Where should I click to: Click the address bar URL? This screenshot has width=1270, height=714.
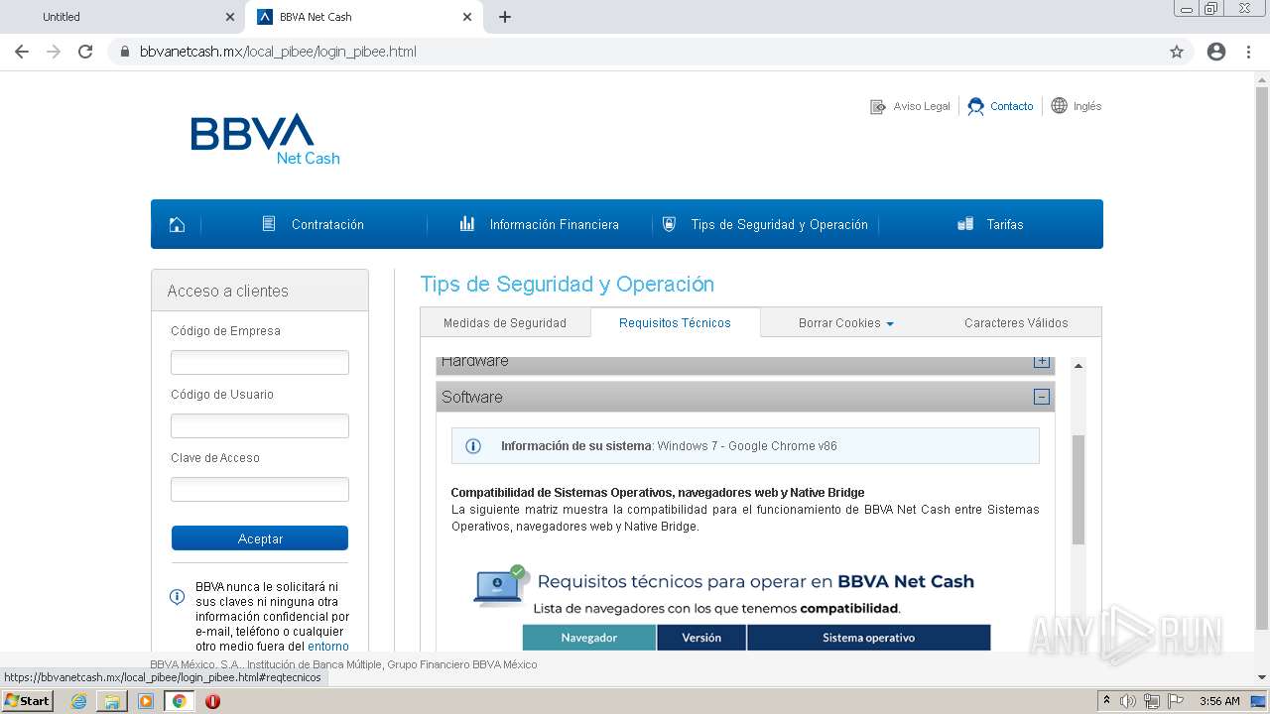[x=278, y=52]
